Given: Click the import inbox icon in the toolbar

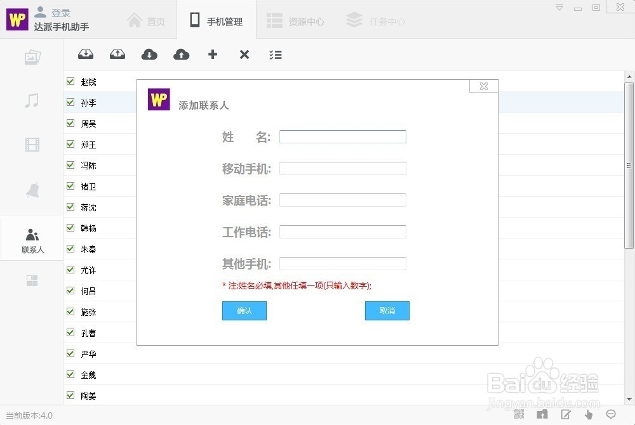Looking at the screenshot, I should (86, 55).
